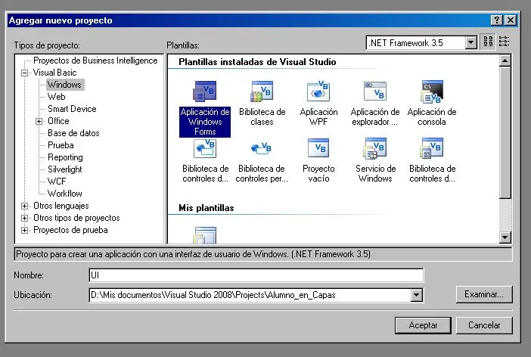Click the Mis plantillas section heading
The width and height of the screenshot is (531, 357).
206,208
